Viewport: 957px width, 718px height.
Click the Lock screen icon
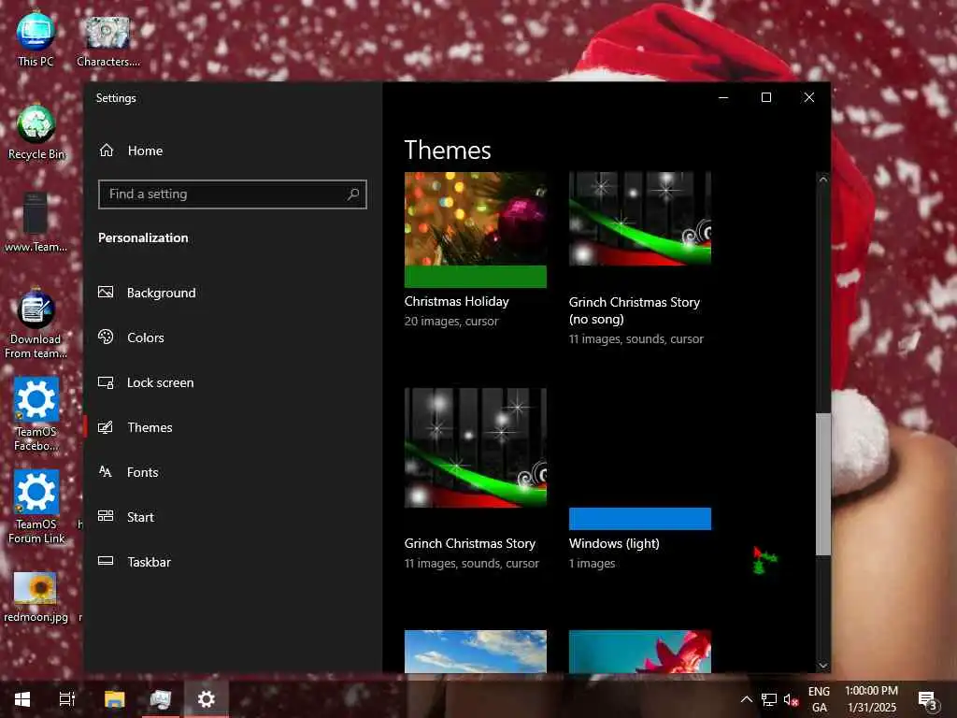(106, 382)
